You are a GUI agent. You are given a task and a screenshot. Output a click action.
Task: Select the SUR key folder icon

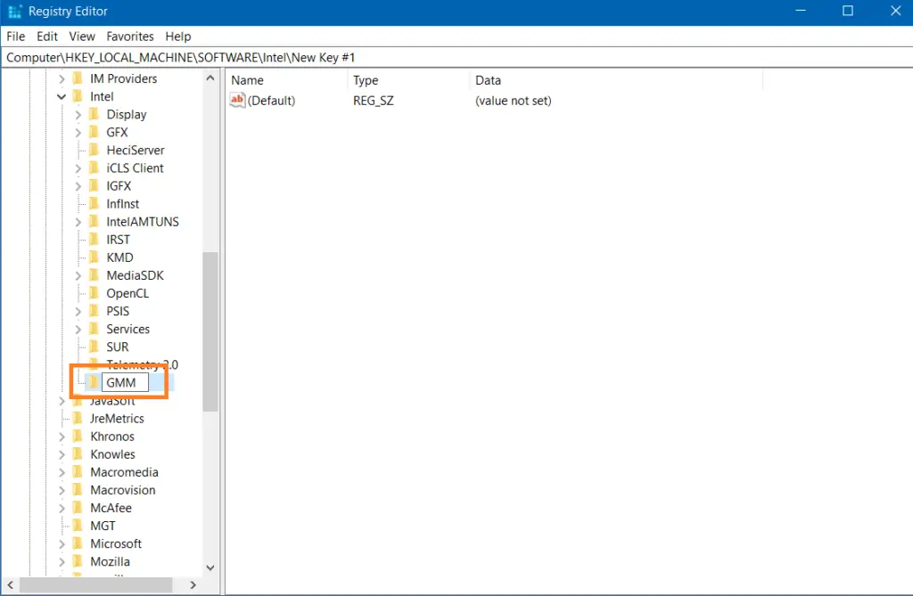[x=94, y=347]
